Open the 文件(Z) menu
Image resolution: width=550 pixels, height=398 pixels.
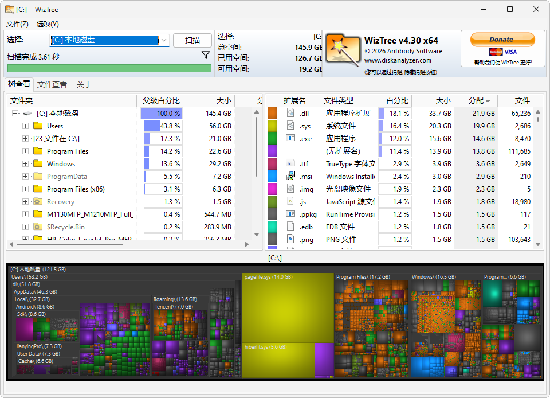tap(17, 24)
